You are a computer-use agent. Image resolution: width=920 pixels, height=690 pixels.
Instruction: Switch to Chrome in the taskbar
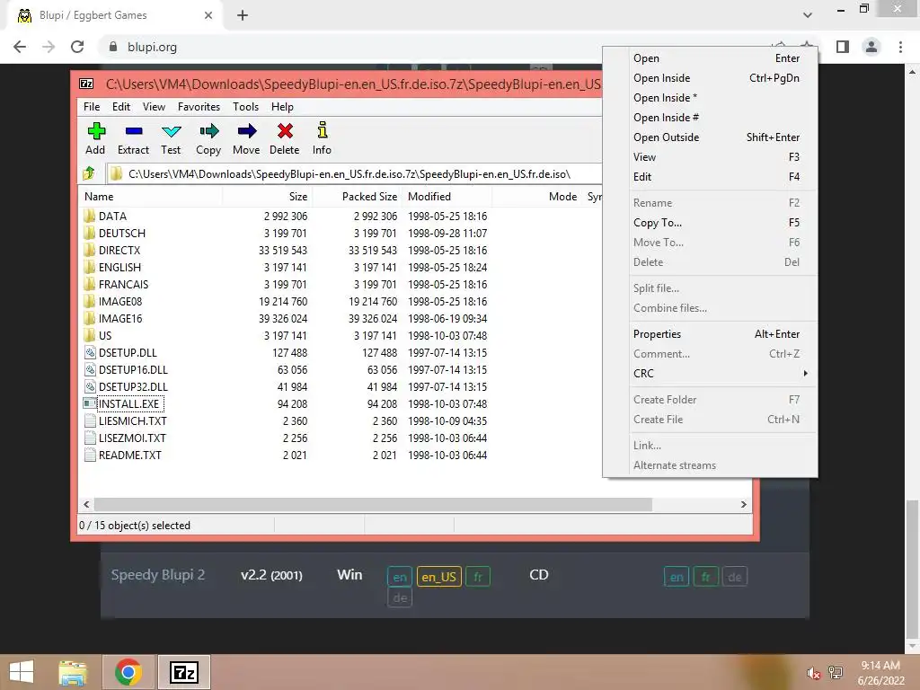pyautogui.click(x=128, y=672)
